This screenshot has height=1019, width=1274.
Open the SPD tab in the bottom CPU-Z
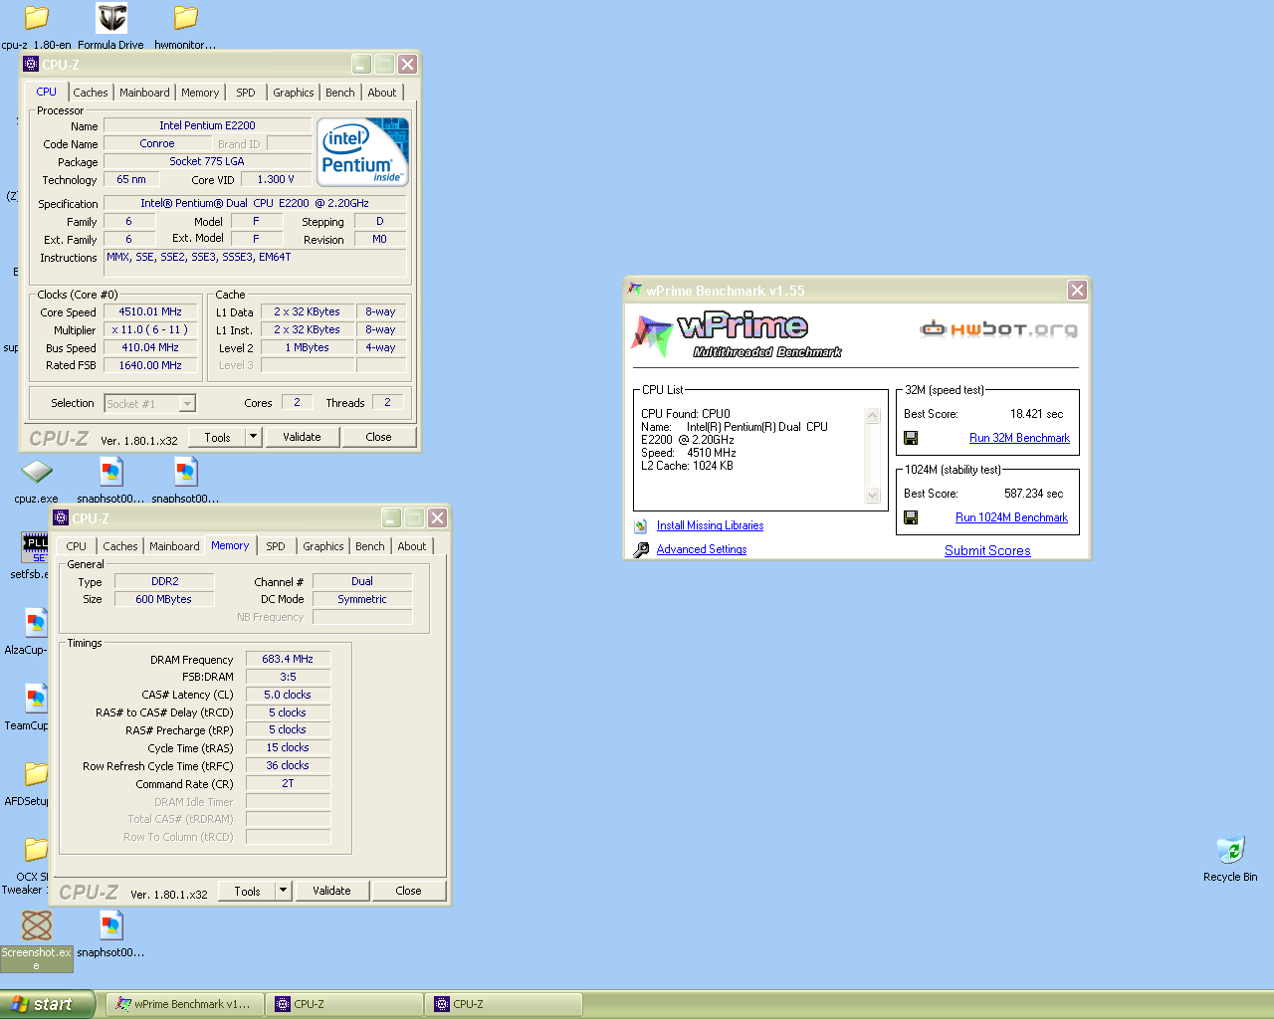(276, 546)
